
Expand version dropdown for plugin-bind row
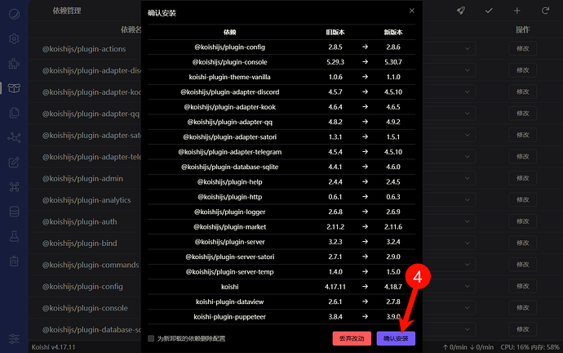tap(468, 243)
